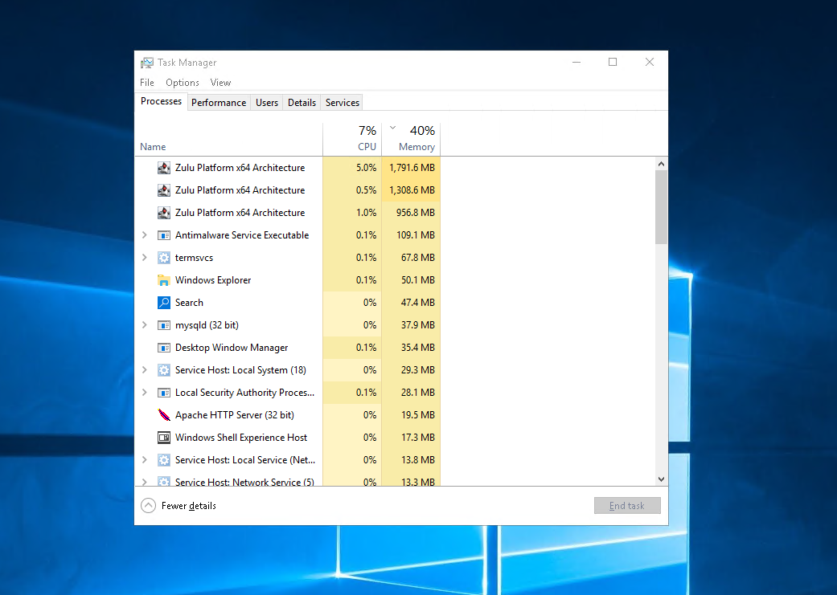Click the Fewer details circular arrow icon
The width and height of the screenshot is (837, 595).
(149, 505)
